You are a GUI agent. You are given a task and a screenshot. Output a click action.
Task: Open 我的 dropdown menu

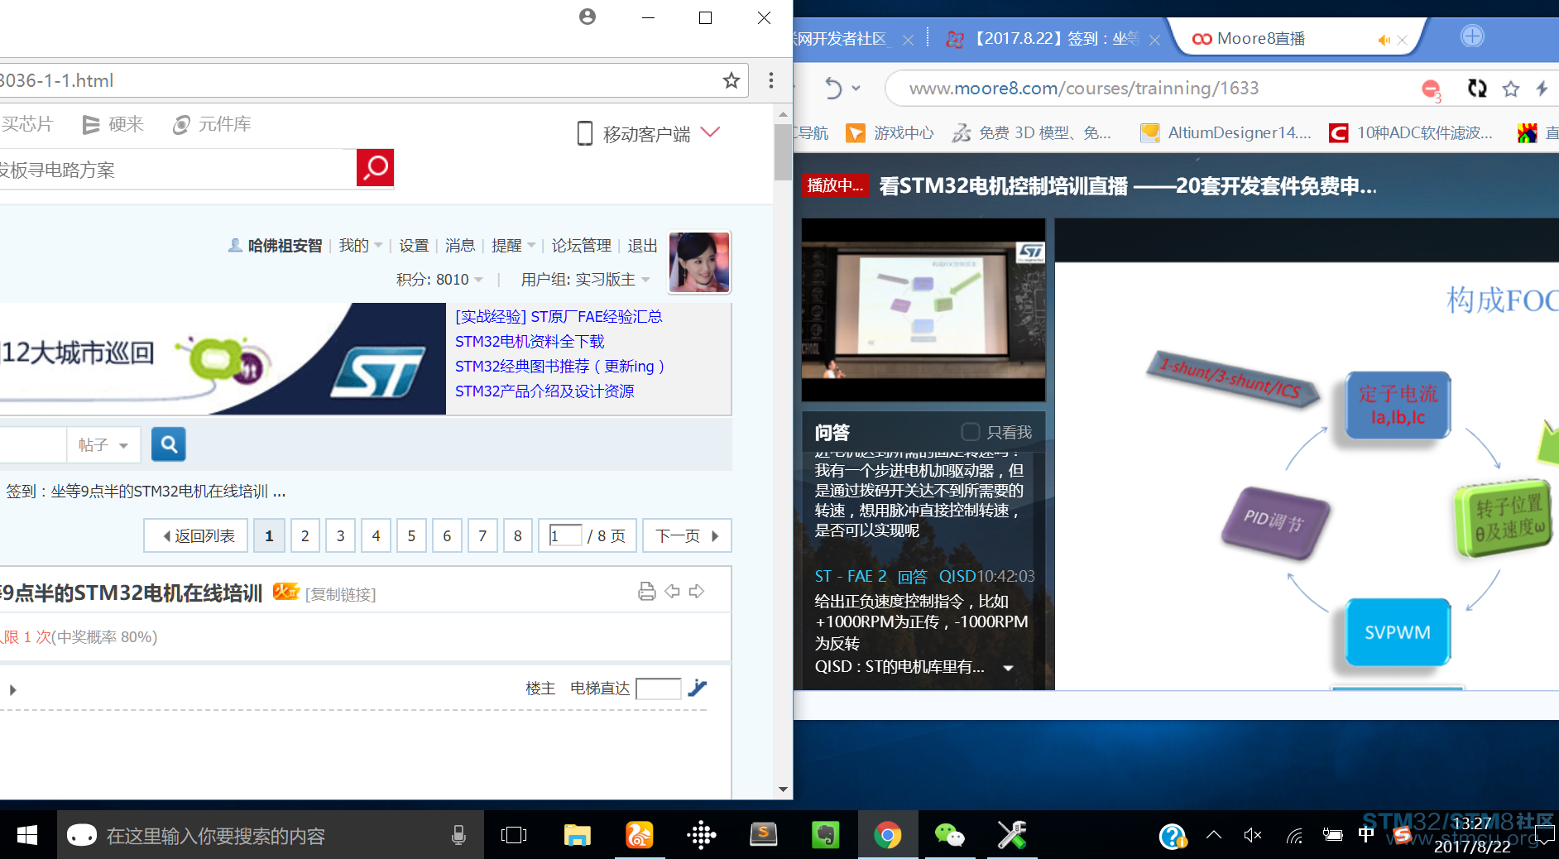click(360, 246)
